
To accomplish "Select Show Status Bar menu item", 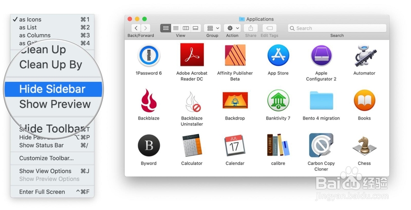I will tap(52, 145).
